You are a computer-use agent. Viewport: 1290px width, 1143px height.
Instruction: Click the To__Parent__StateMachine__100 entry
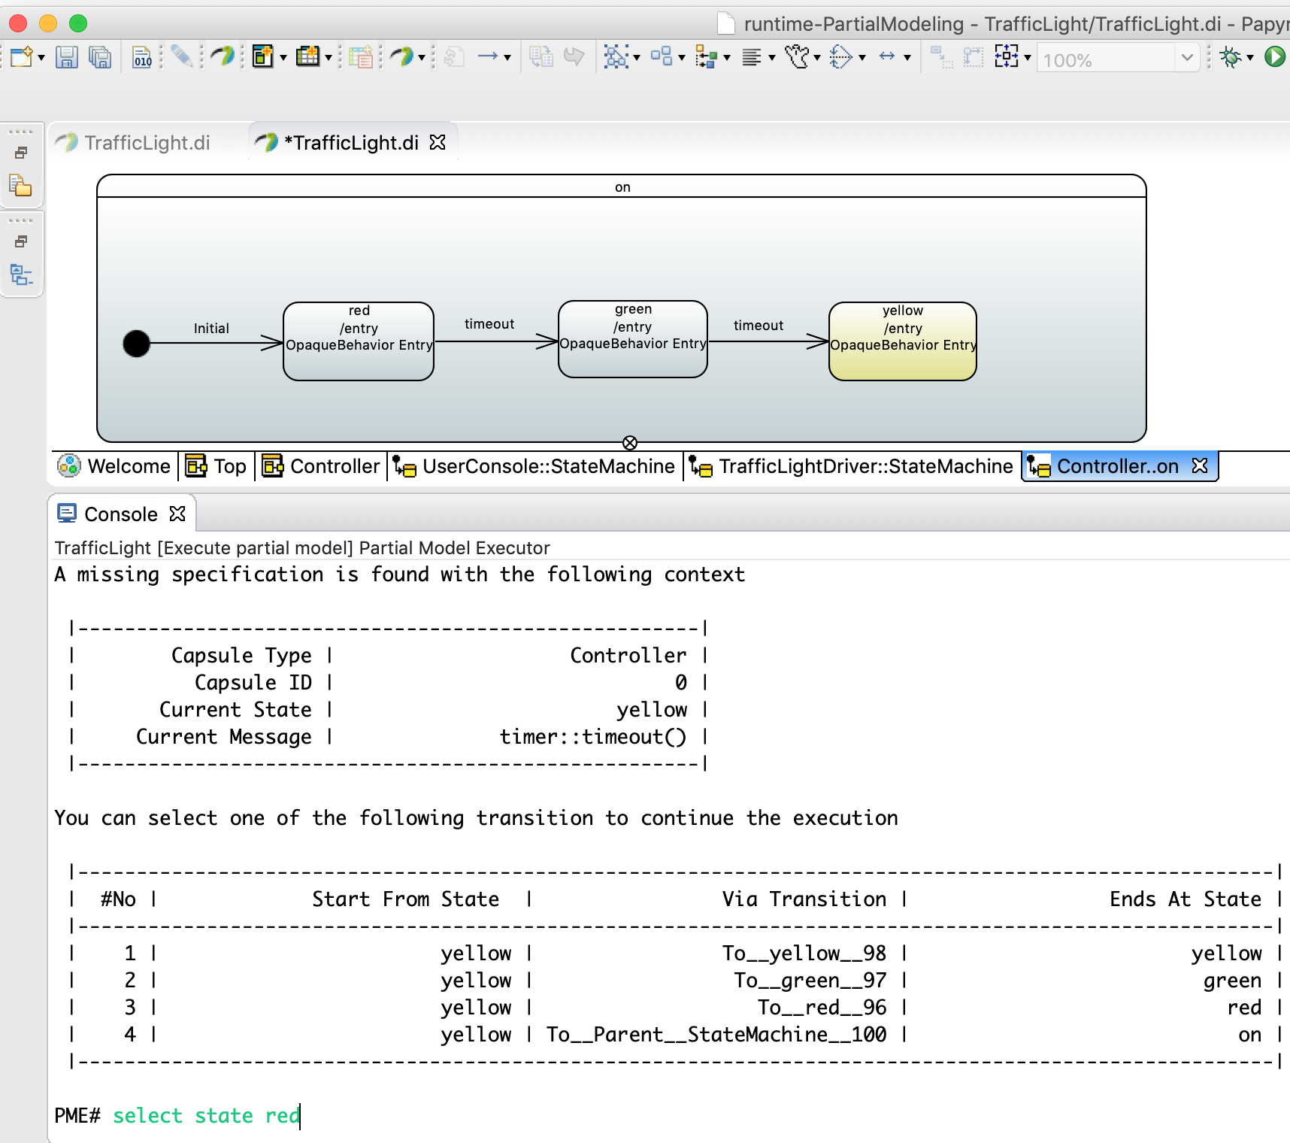(x=717, y=1035)
